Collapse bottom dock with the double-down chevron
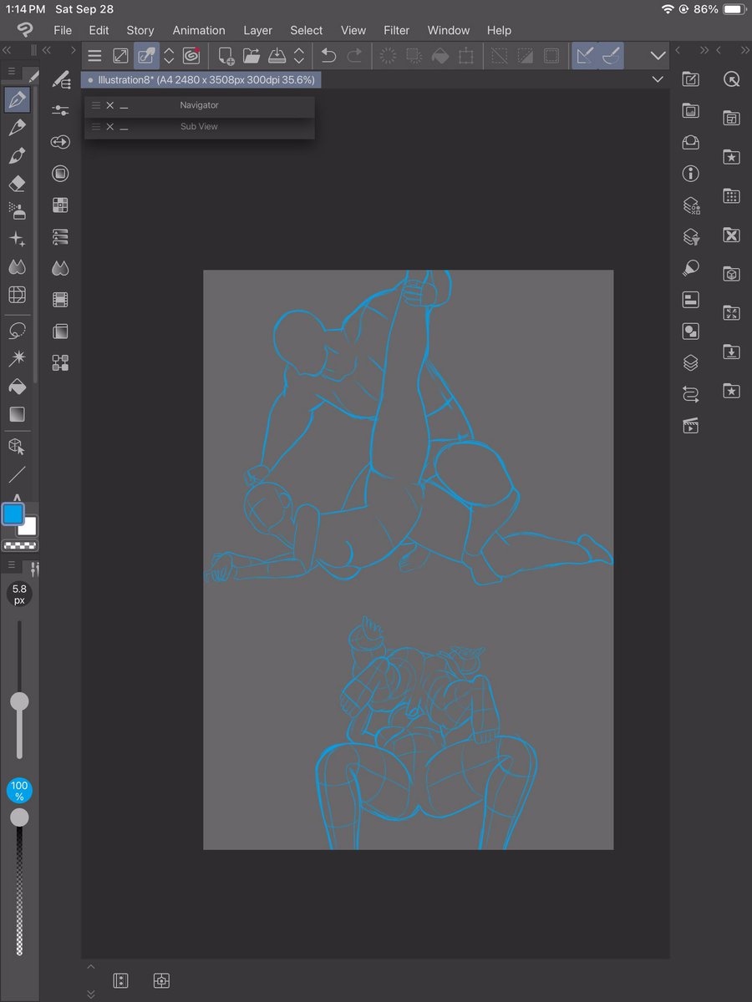 [x=91, y=994]
